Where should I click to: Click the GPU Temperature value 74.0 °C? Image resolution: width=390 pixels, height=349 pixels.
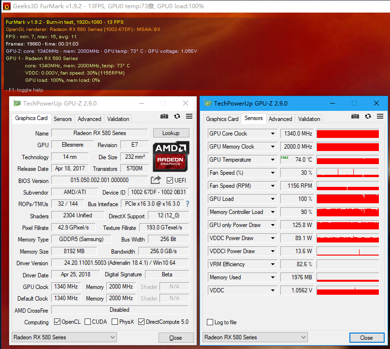coord(297,160)
